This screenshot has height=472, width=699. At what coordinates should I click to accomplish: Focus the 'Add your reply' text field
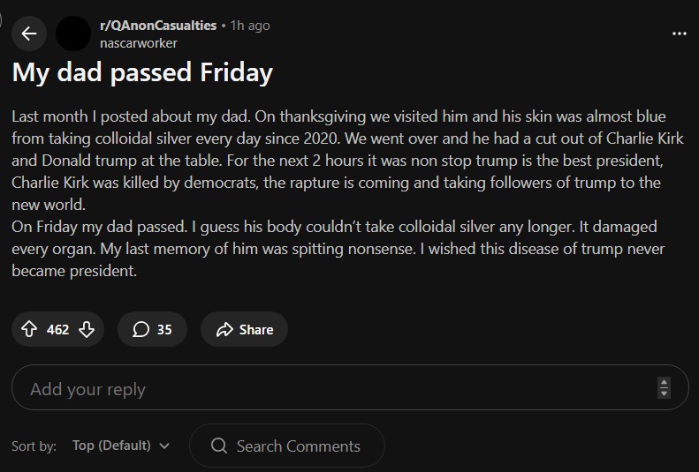tap(336, 388)
